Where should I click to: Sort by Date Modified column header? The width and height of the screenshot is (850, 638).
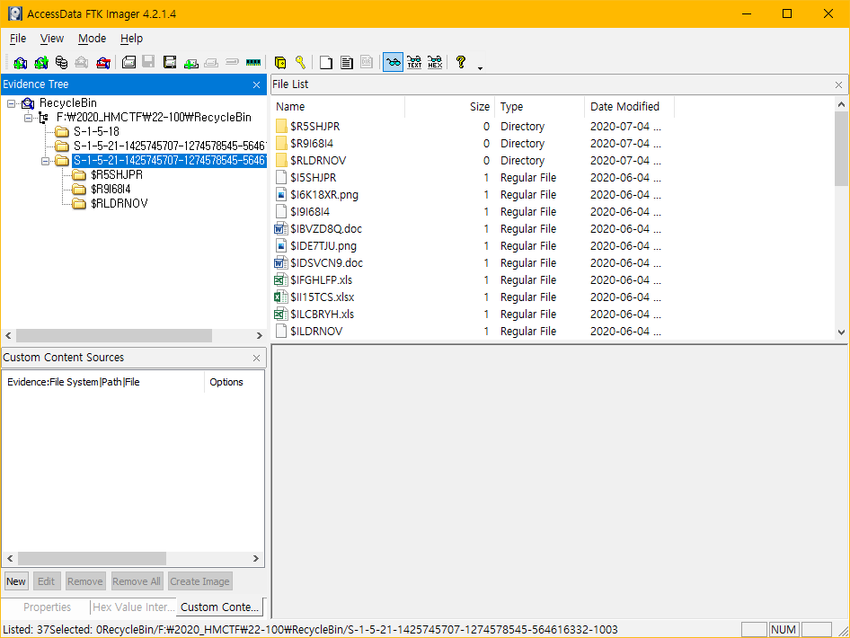[x=629, y=107]
